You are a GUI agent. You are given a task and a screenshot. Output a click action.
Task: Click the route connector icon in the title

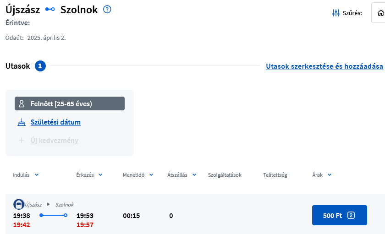coord(50,10)
